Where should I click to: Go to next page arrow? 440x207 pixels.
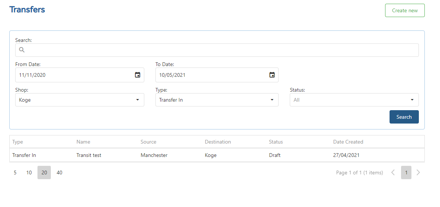(x=418, y=172)
